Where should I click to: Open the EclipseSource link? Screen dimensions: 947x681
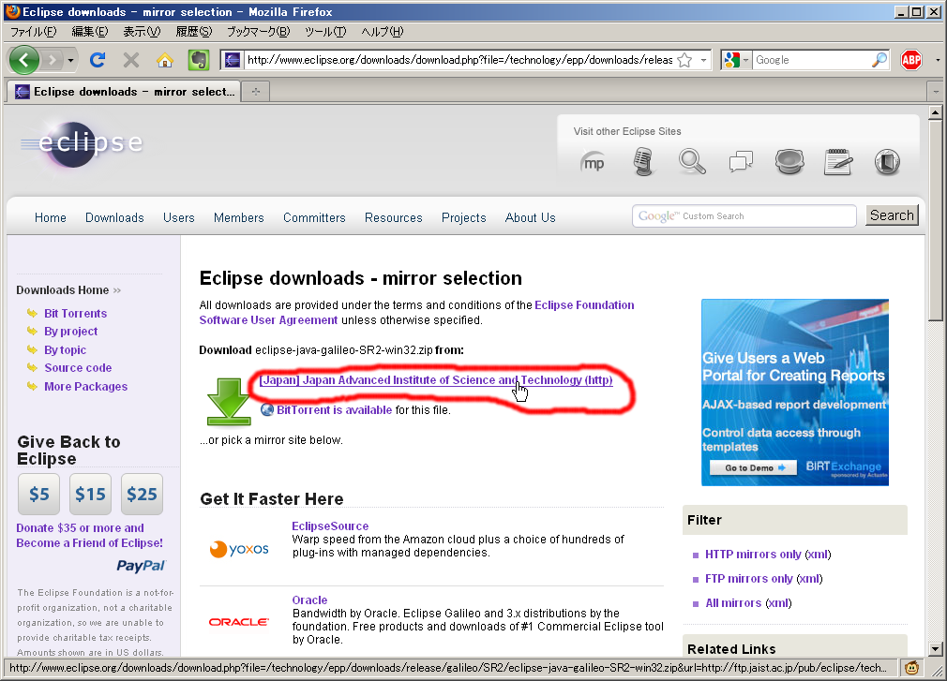[330, 526]
